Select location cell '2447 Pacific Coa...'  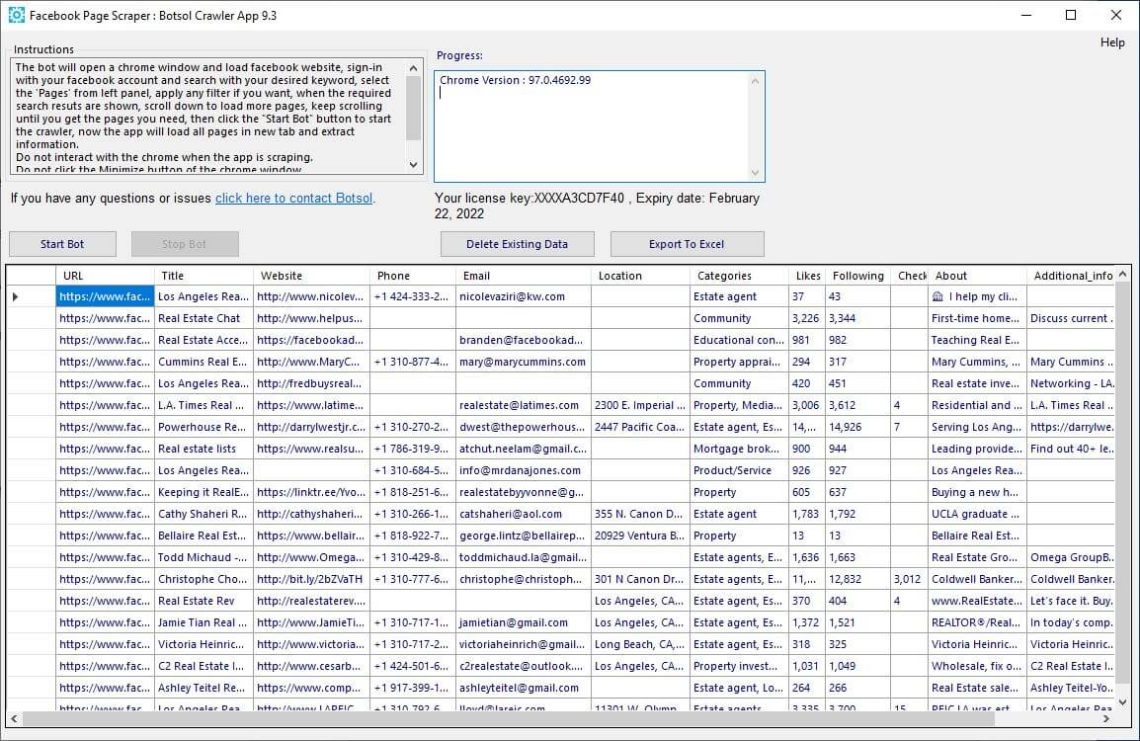[x=640, y=428]
